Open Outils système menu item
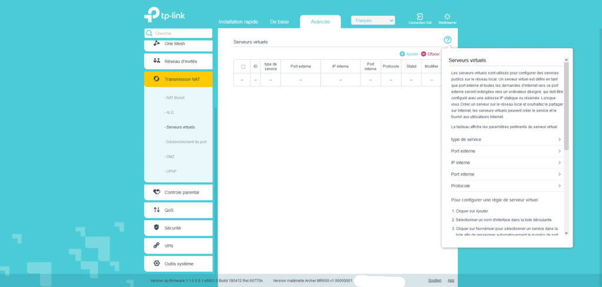The image size is (602, 287). point(178,264)
